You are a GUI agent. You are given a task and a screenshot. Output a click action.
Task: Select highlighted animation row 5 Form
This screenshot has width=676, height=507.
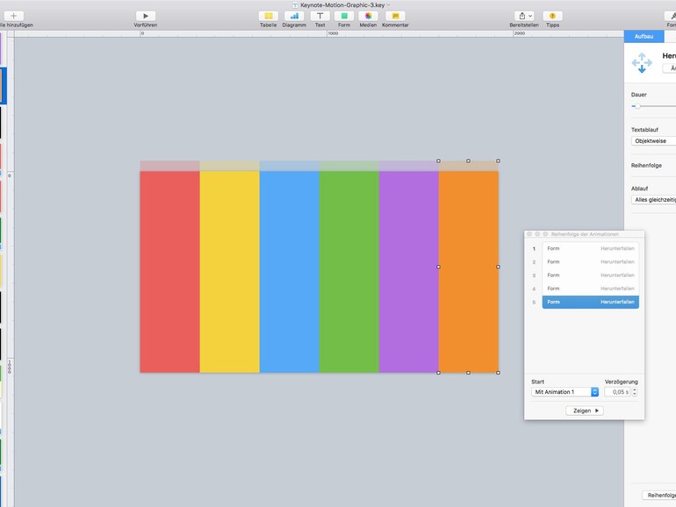pyautogui.click(x=590, y=302)
